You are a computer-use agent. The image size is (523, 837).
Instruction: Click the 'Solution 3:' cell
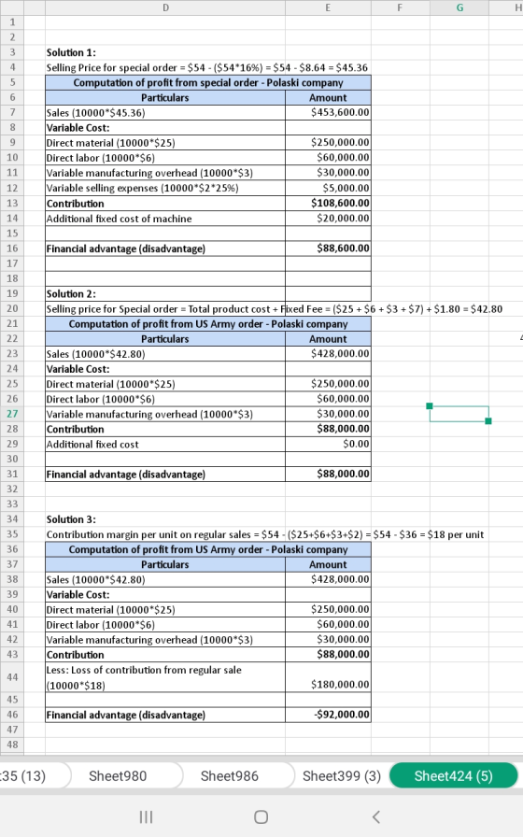[x=165, y=519]
